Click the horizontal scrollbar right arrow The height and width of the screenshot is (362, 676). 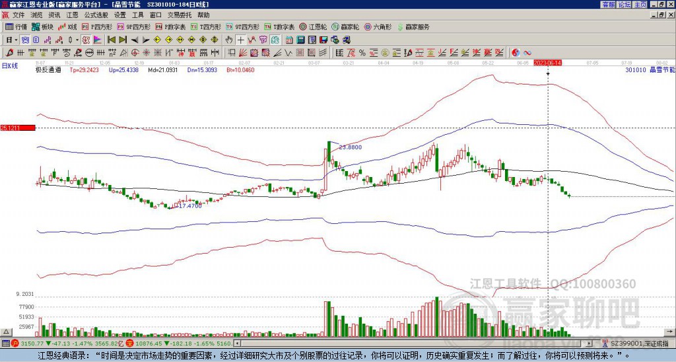pyautogui.click(x=589, y=344)
